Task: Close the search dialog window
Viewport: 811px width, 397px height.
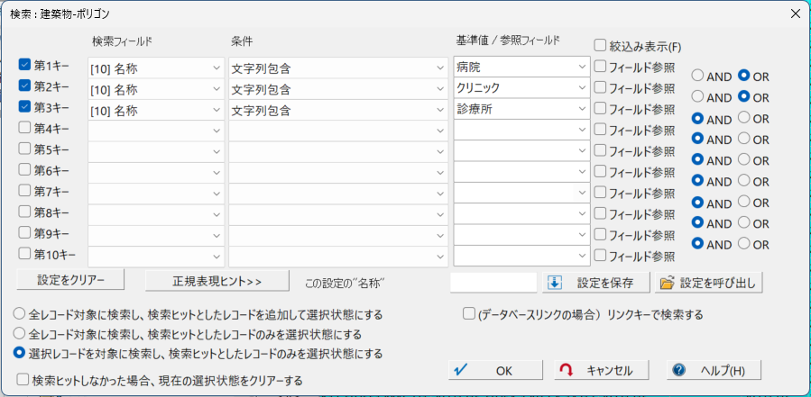Action: tap(794, 14)
